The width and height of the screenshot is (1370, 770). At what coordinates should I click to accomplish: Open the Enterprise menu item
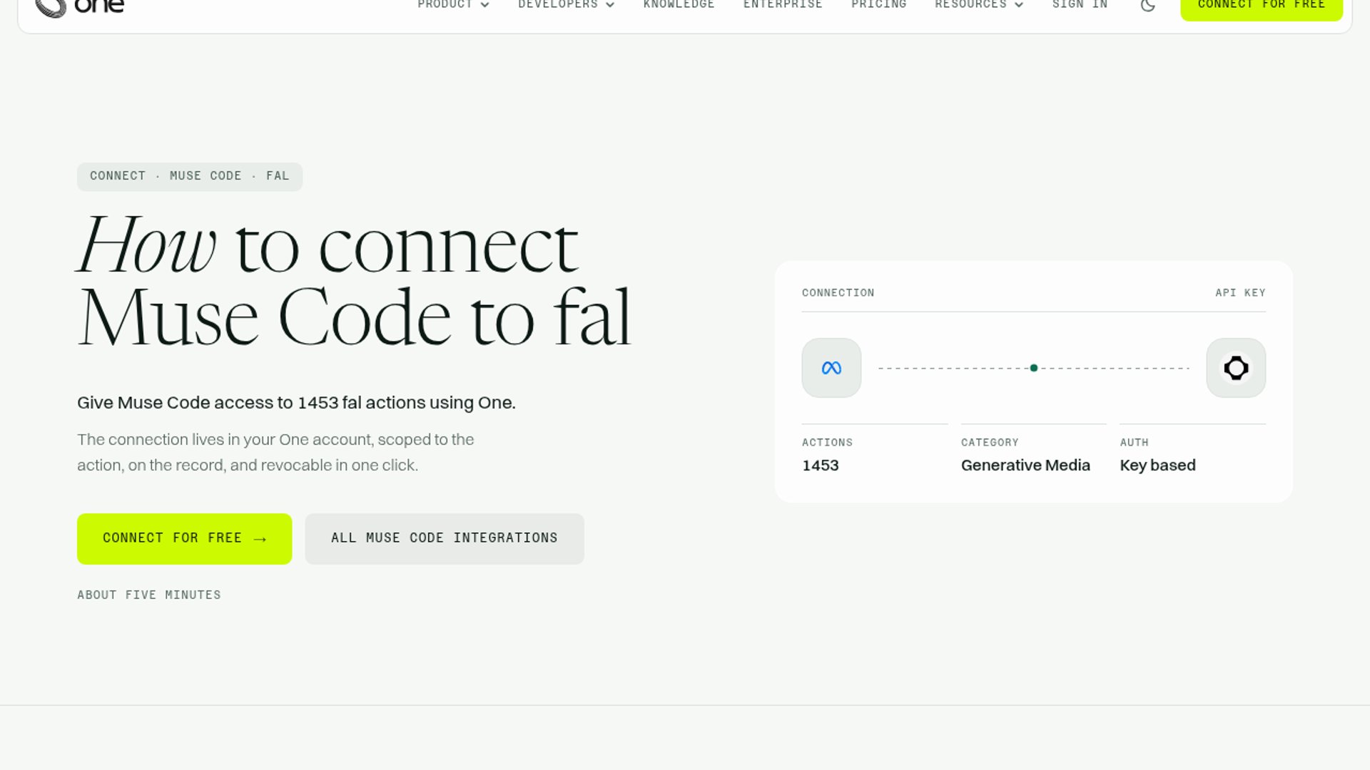pos(783,5)
